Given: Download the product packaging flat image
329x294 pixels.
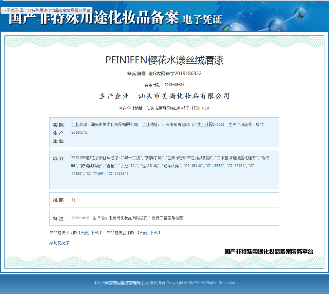Looking at the screenshot, I should 95,233.
